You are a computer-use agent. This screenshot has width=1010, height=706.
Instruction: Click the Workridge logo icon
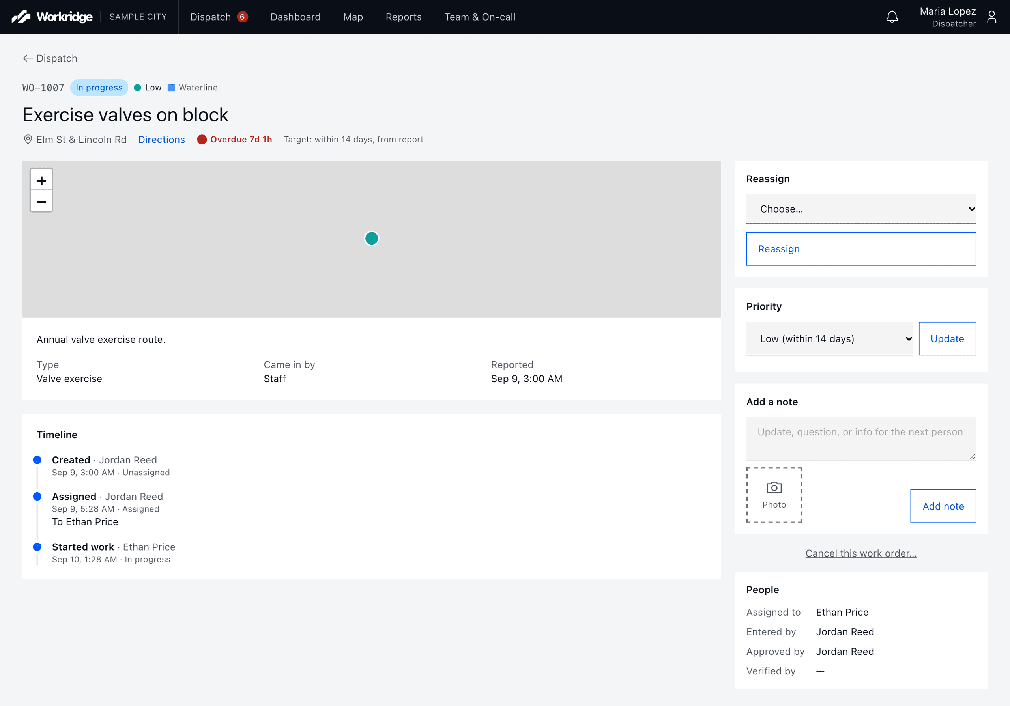(x=21, y=17)
